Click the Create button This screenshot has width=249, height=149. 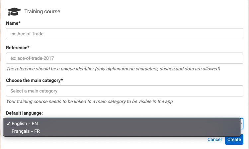(x=234, y=139)
